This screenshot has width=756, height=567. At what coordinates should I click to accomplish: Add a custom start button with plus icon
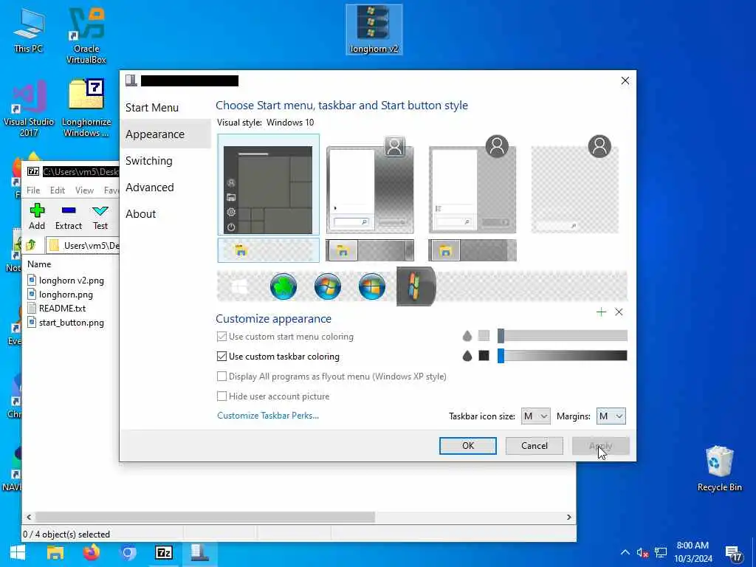tap(601, 312)
